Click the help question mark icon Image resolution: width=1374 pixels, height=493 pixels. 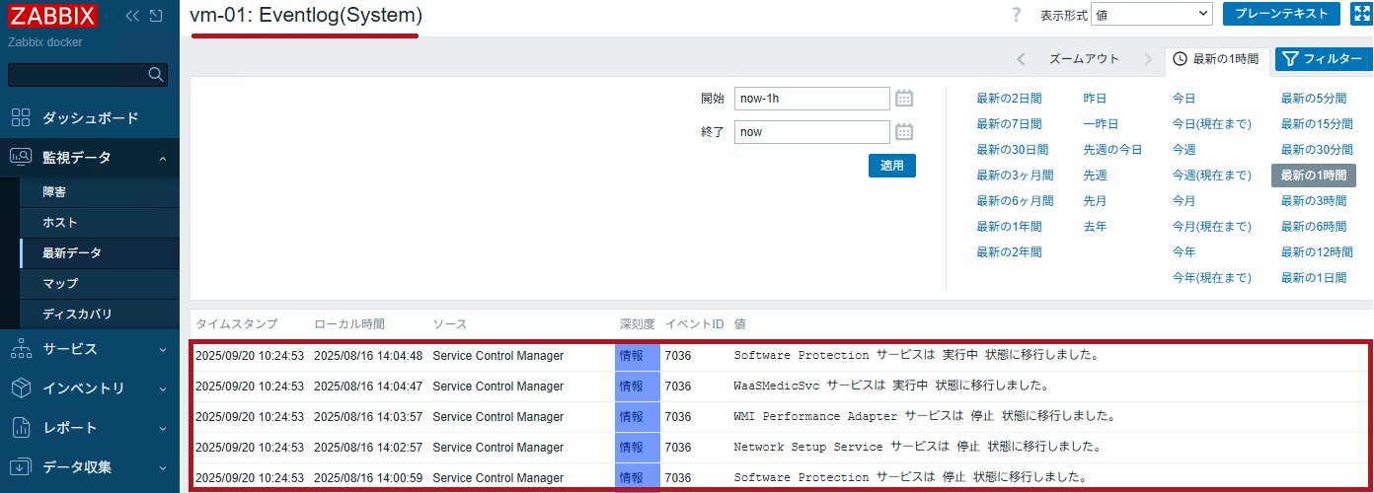pos(1016,15)
